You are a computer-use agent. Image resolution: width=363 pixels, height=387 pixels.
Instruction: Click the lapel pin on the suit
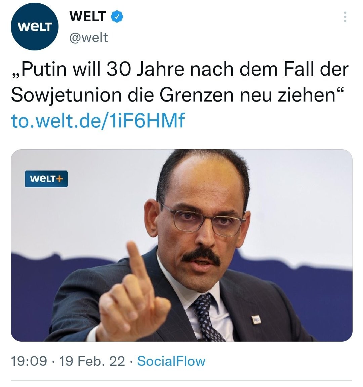(x=256, y=320)
